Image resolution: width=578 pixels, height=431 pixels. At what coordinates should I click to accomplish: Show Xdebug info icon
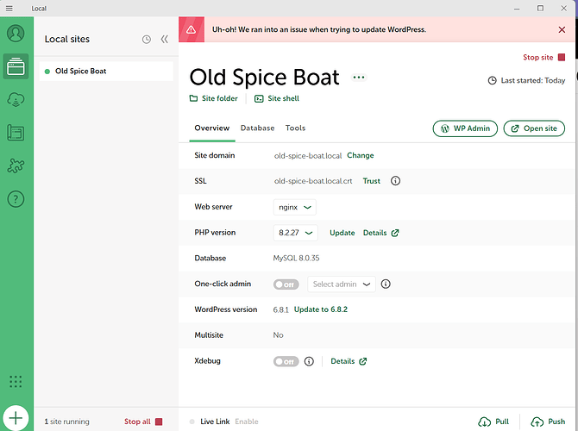[x=309, y=361]
